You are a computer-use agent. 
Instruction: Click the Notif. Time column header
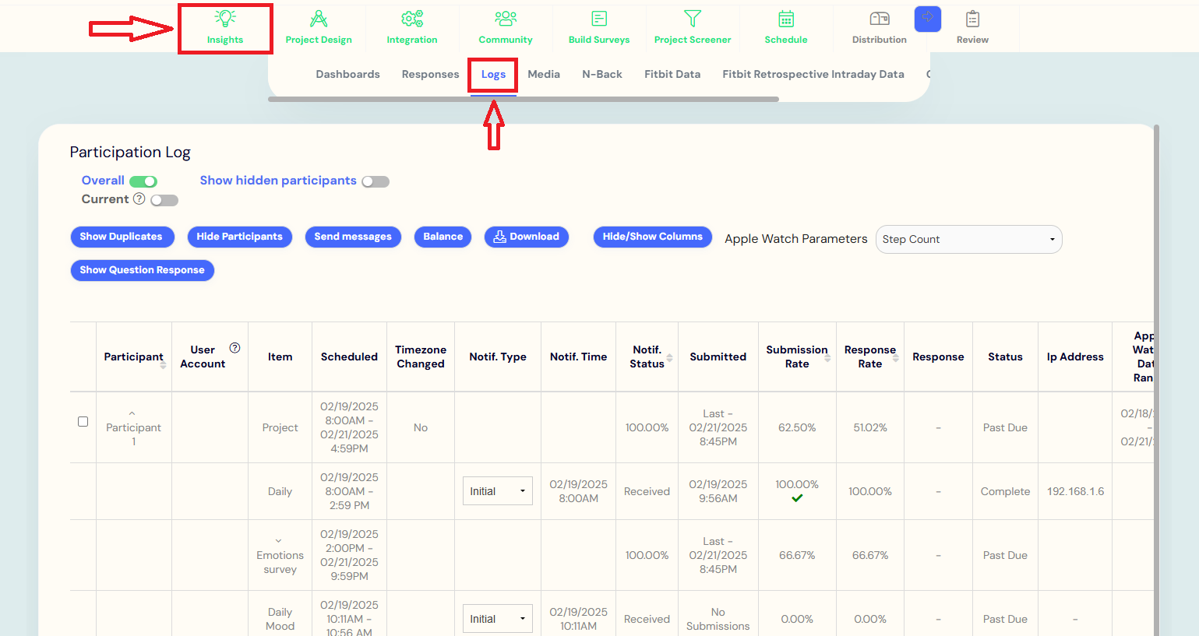pos(578,357)
